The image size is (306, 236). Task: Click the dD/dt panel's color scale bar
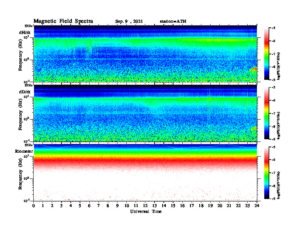pyautogui.click(x=267, y=113)
